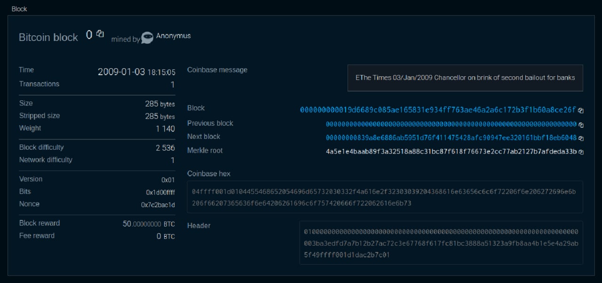The image size is (602, 283).
Task: Click the Stripped size value 285 bytes
Action: pos(160,116)
